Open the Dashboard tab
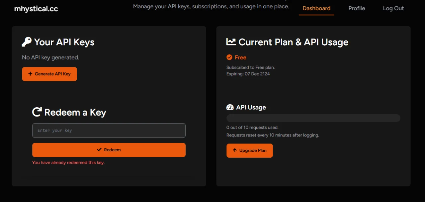Image resolution: width=425 pixels, height=202 pixels. [x=316, y=8]
